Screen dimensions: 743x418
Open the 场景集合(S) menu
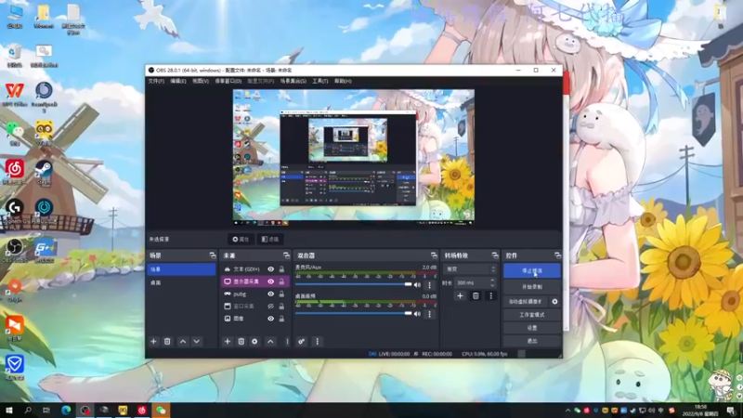(293, 81)
